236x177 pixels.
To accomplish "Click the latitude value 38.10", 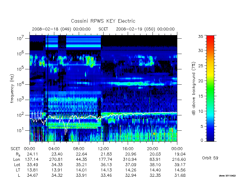I will (155, 165).
